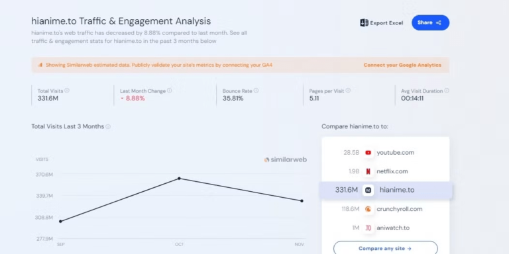Click the 277.9M axis label on the chart
This screenshot has height=254, width=509.
[44, 239]
